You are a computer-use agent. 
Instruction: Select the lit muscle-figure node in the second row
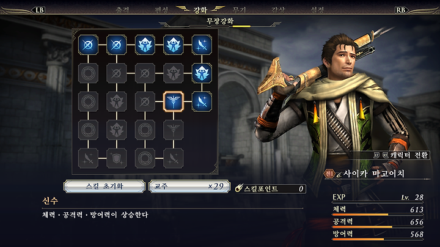[202, 73]
